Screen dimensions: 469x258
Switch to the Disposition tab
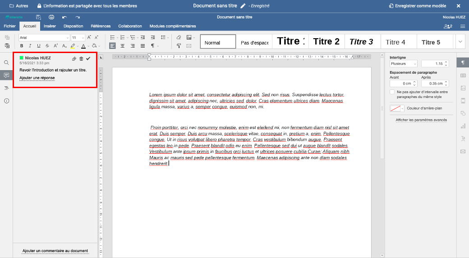pos(73,26)
